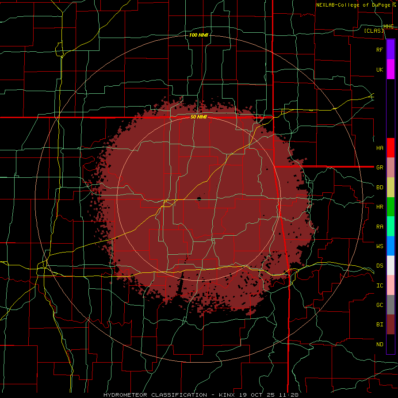Click the HR green legend swatch

[390, 207]
